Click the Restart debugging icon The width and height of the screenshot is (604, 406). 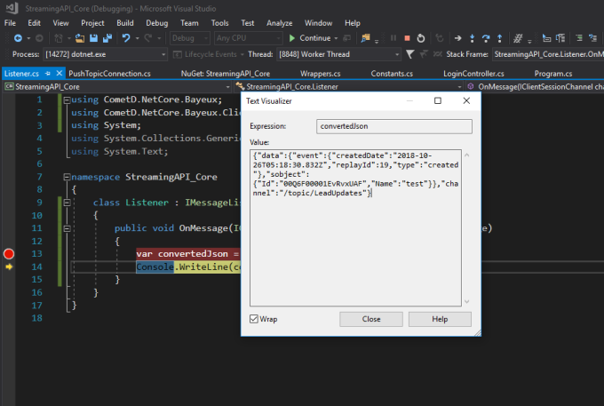pyautogui.click(x=421, y=38)
